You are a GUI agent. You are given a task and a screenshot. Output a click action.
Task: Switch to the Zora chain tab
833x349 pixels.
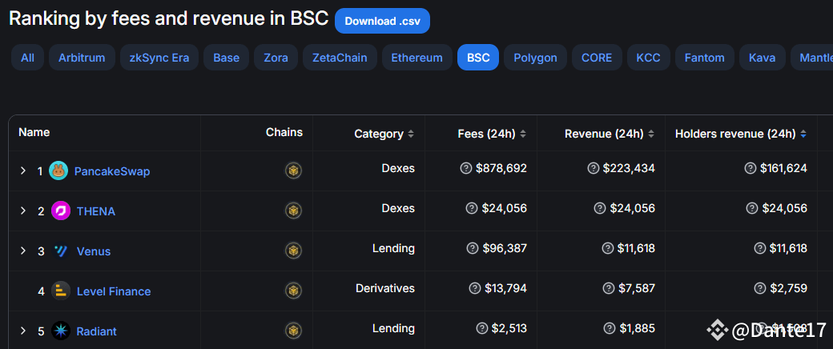276,58
